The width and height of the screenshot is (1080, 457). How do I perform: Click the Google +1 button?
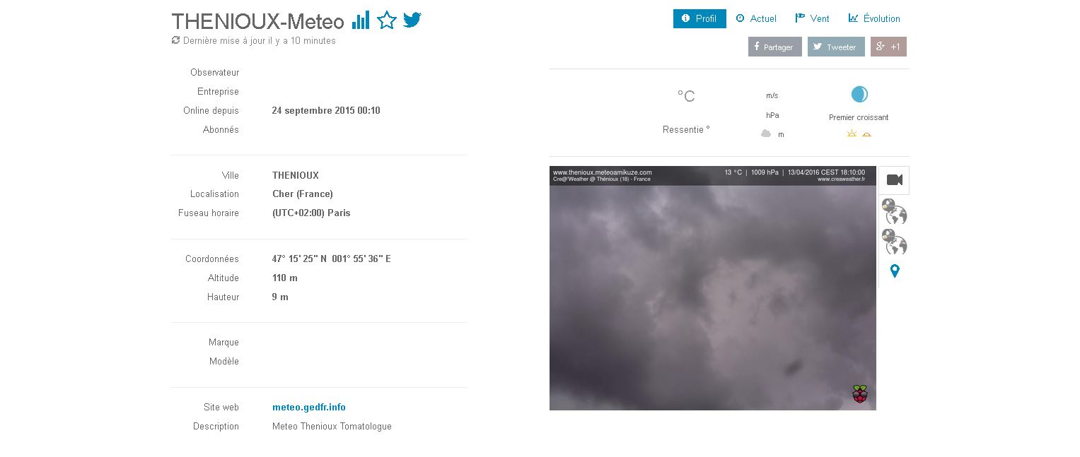tap(888, 47)
